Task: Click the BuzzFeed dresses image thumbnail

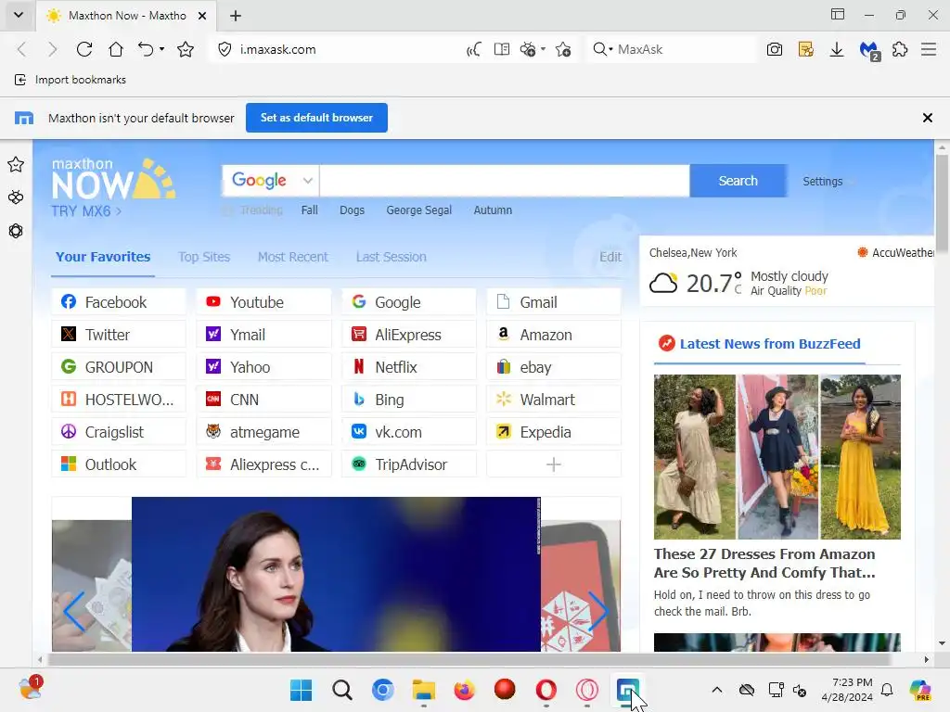Action: [777, 456]
